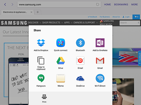
Task: Share via Bluetooth icon
Action: (x=80, y=43)
